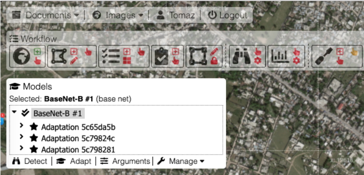Expand the Adaptation 5c65da5b node

tap(22, 126)
